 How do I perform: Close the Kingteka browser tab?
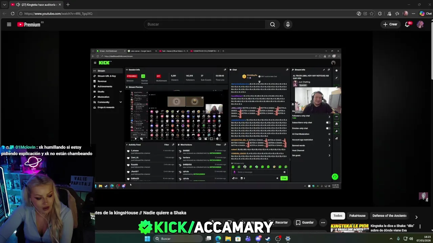[x=60, y=5]
